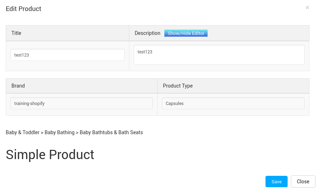Click the Baby Bathing category text
Screen dimensions: 318x189
60,132
